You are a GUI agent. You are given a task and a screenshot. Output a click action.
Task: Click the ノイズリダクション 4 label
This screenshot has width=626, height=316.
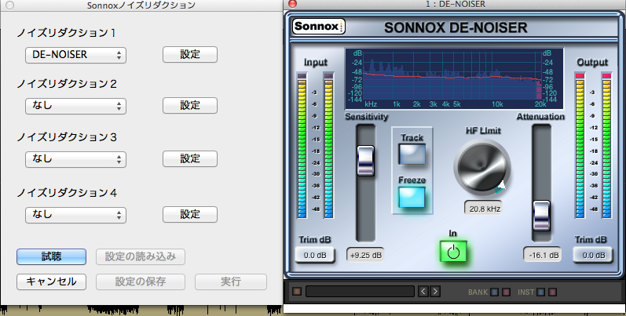67,193
